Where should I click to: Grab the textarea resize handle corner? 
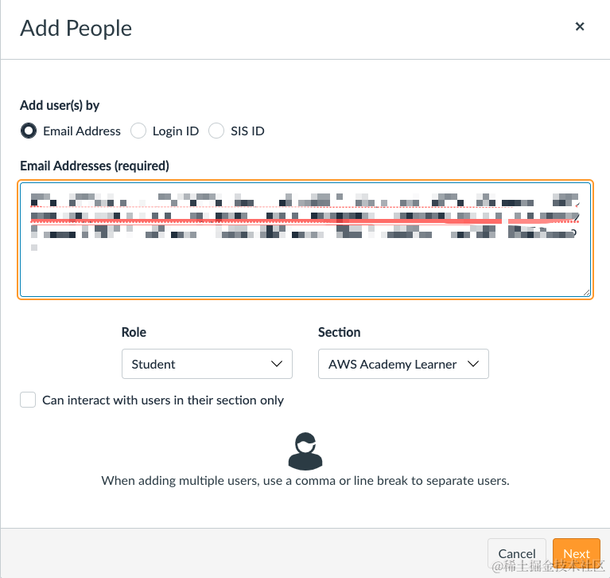[587, 293]
